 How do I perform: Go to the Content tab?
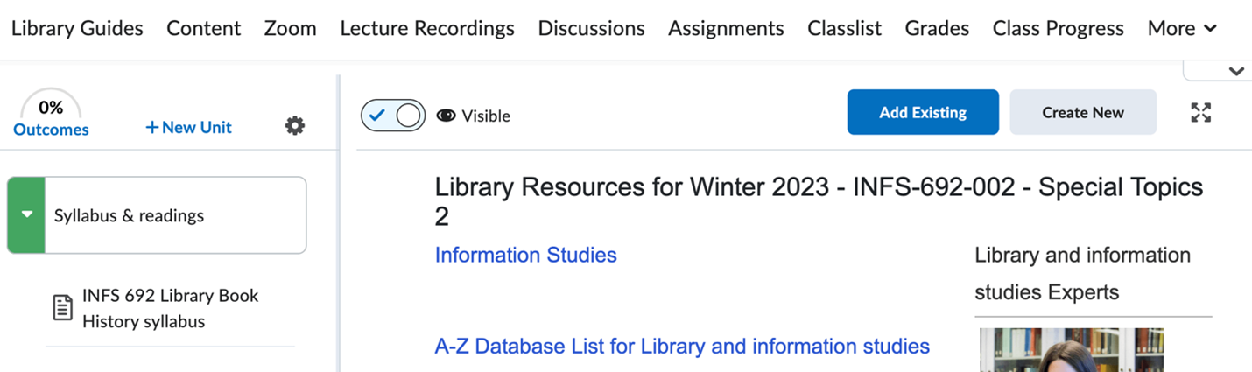point(203,28)
